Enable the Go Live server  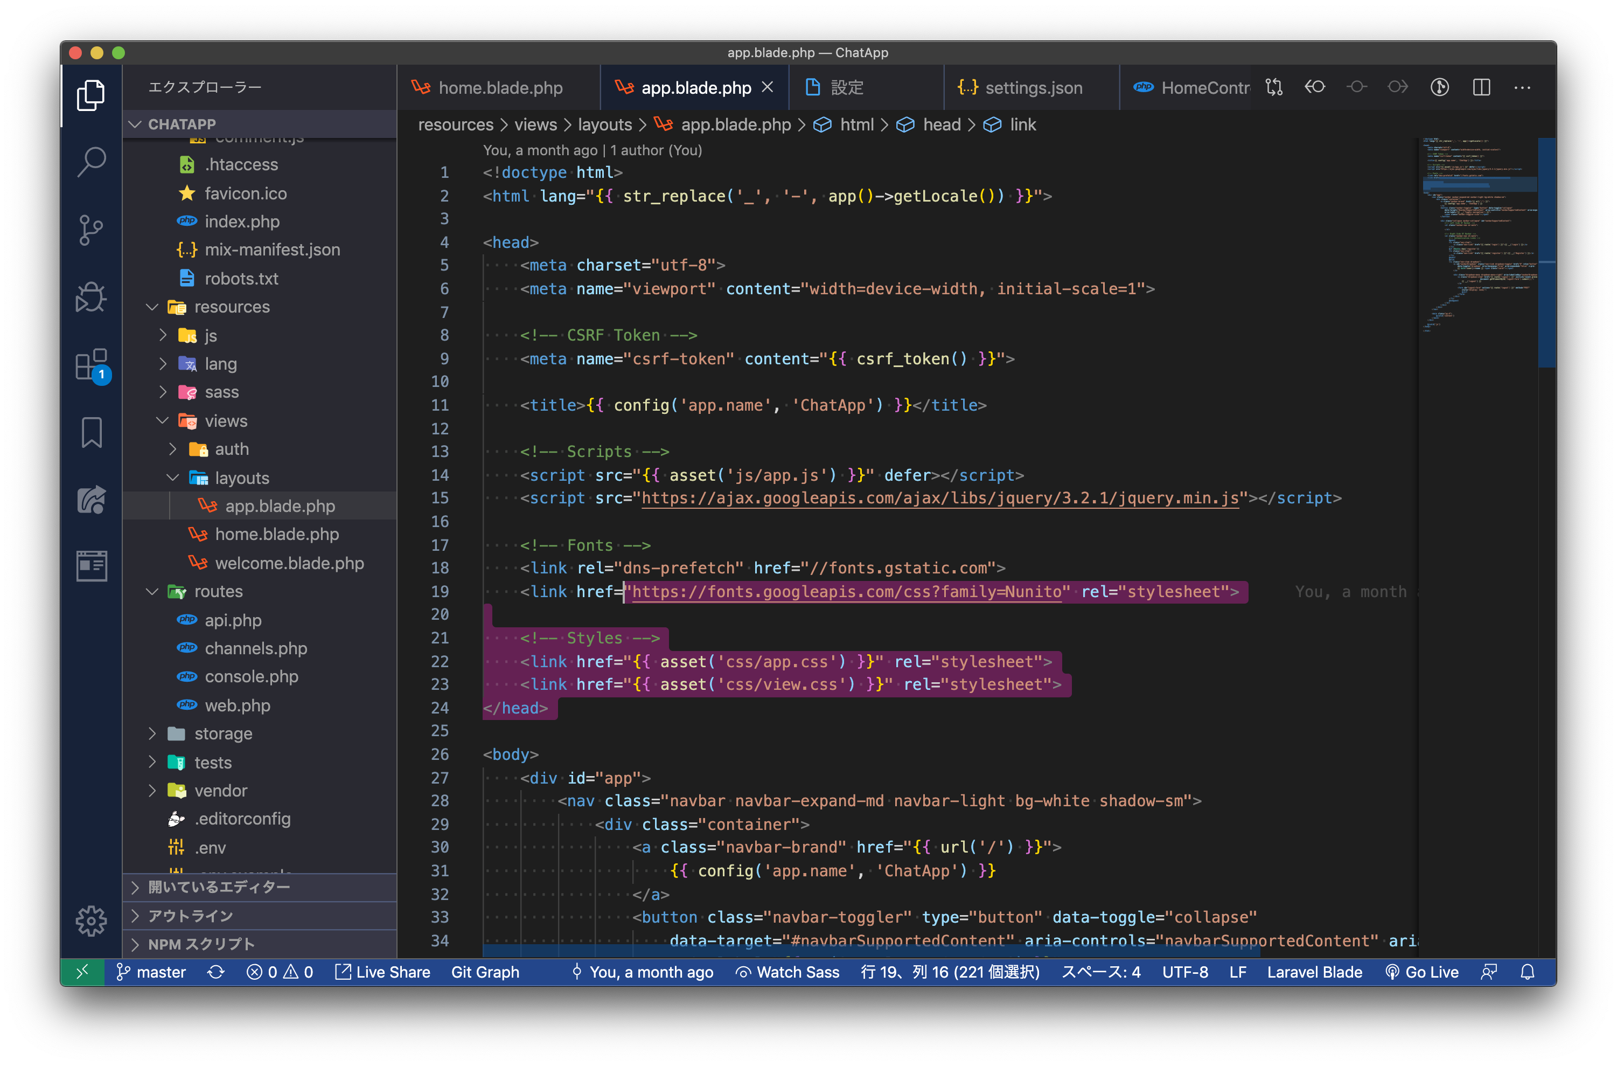(1421, 972)
